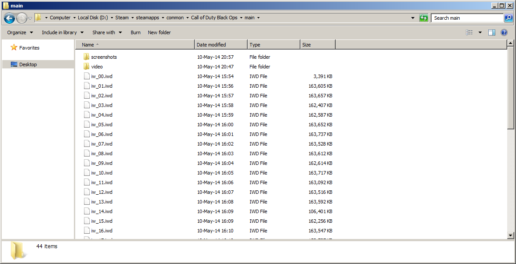Click the Desktop monitor icon
516x264 pixels.
pyautogui.click(x=14, y=64)
